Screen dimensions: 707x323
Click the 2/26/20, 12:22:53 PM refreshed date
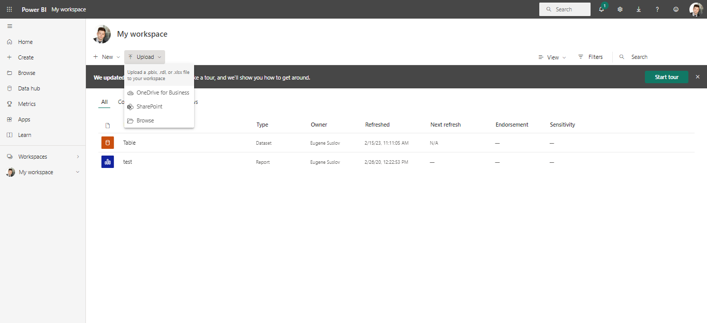coord(386,162)
